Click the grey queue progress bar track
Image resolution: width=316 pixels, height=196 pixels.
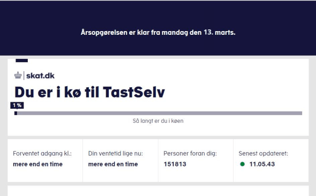click(158, 113)
